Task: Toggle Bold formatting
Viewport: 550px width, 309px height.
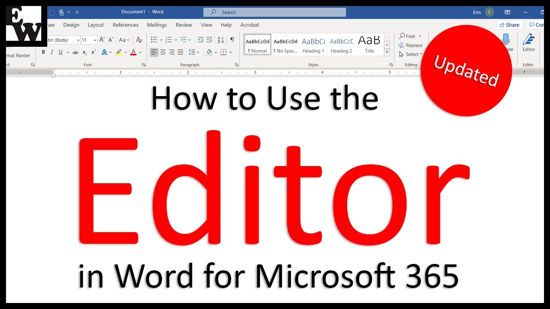Action: [43, 52]
